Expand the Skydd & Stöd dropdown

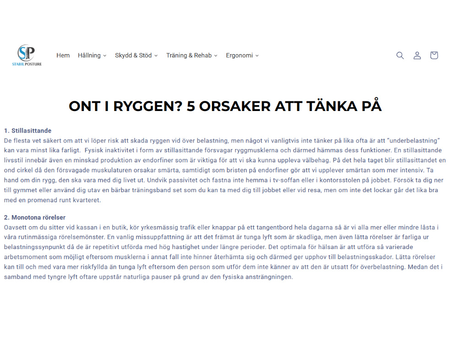(136, 55)
